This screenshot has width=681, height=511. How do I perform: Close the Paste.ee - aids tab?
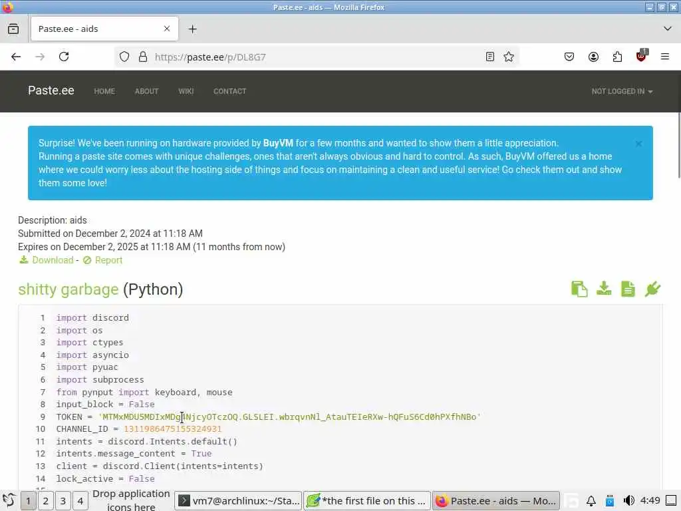tap(167, 29)
